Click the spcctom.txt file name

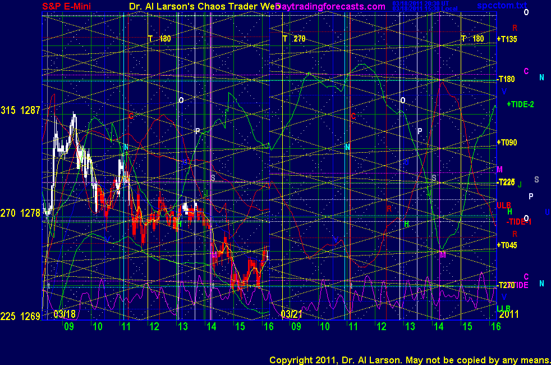pos(502,5)
